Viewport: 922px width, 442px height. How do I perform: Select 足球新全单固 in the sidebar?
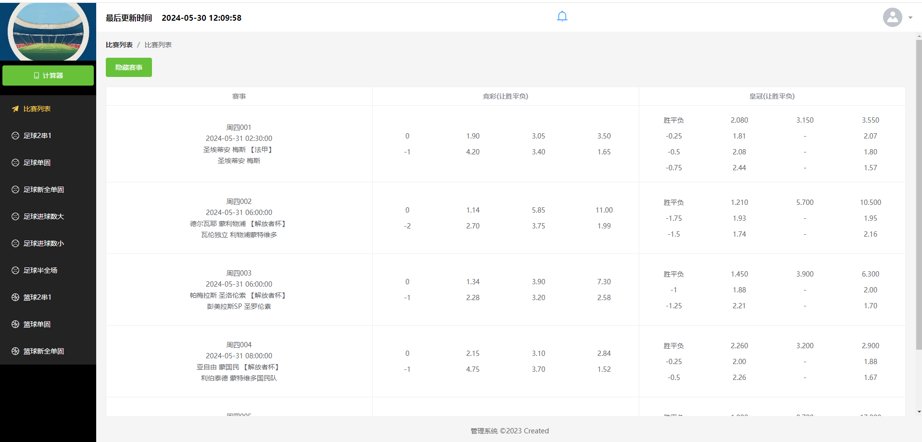pos(44,189)
